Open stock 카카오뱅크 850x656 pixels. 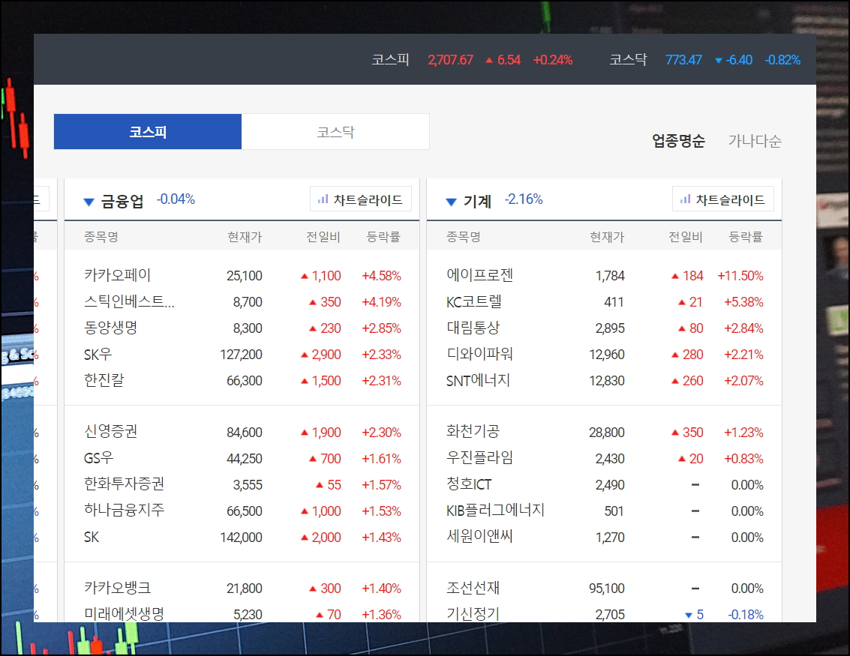[x=118, y=588]
